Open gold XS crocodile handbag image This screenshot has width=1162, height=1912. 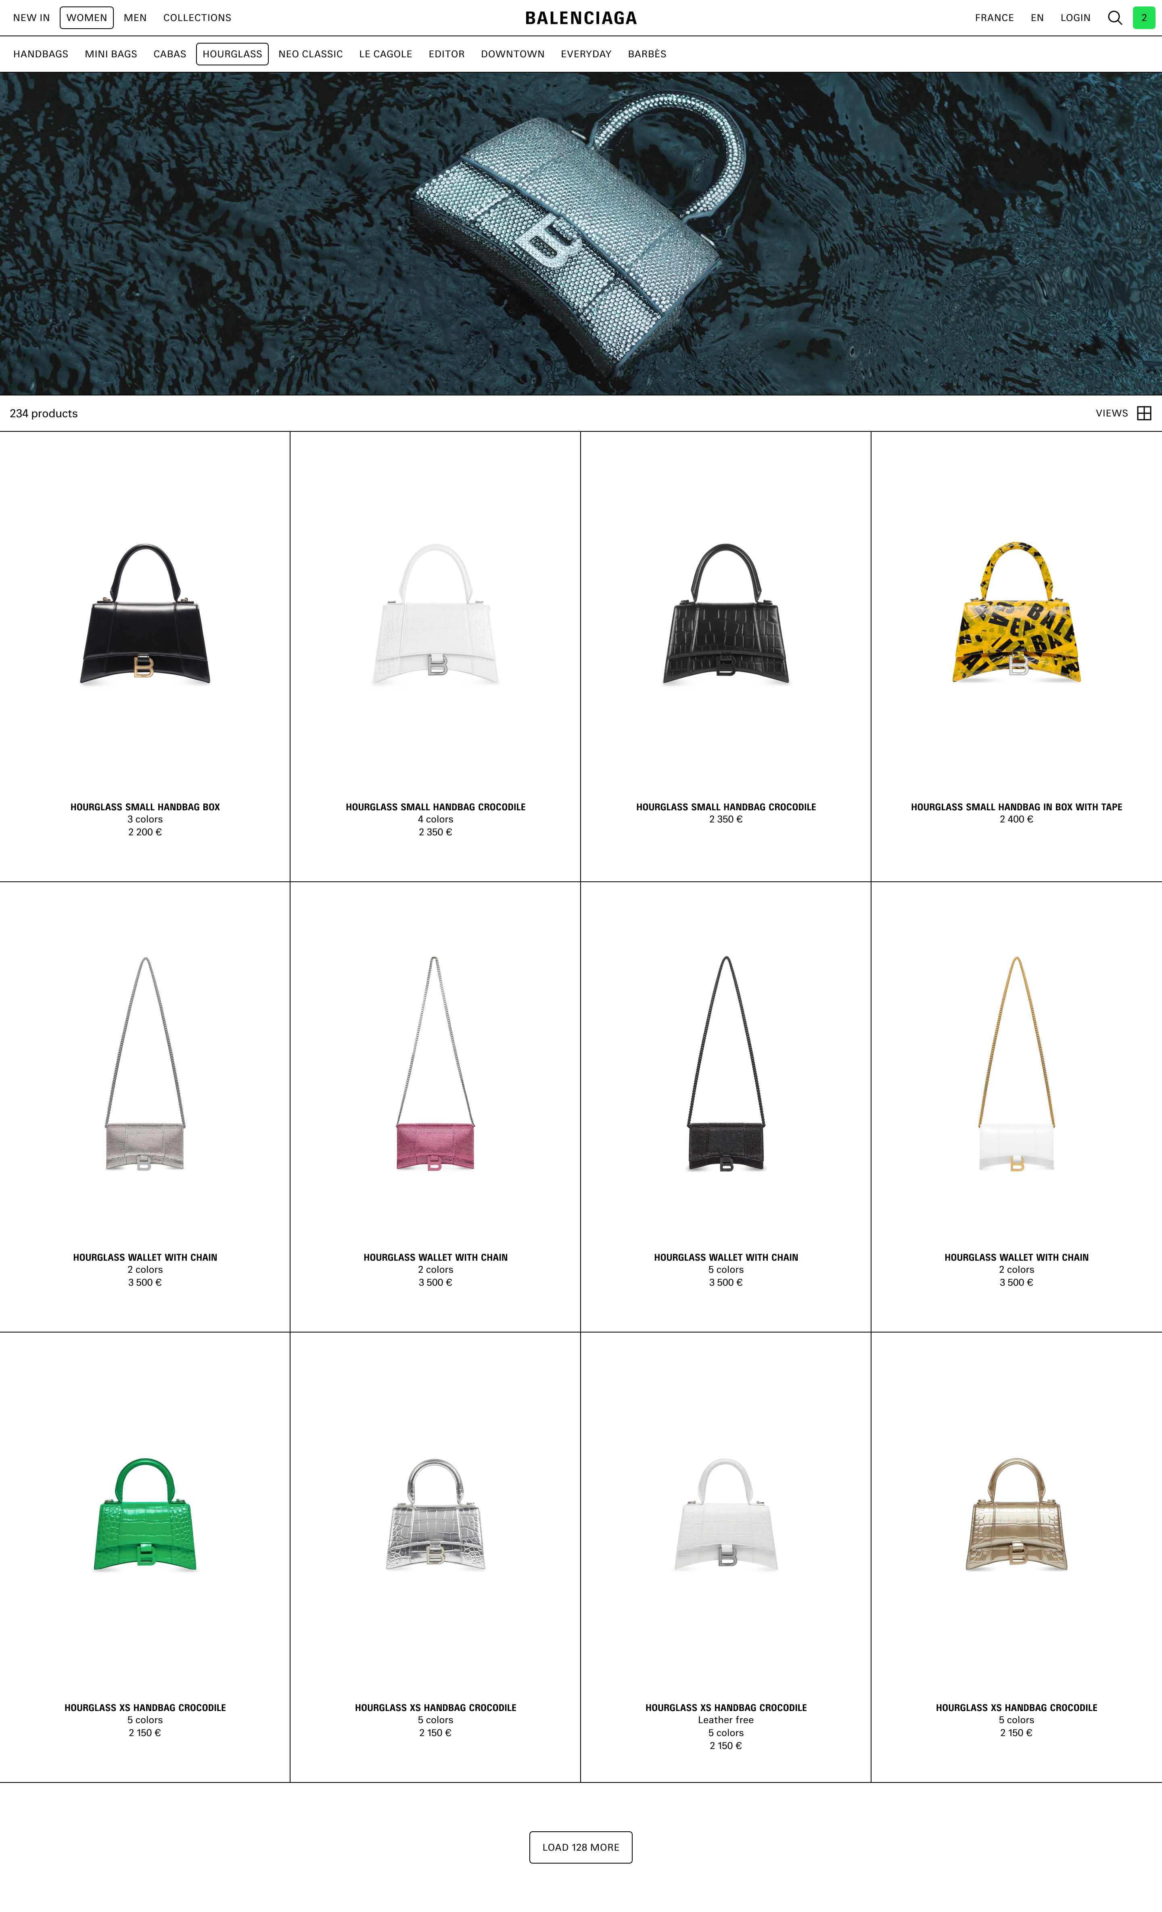click(1016, 1514)
